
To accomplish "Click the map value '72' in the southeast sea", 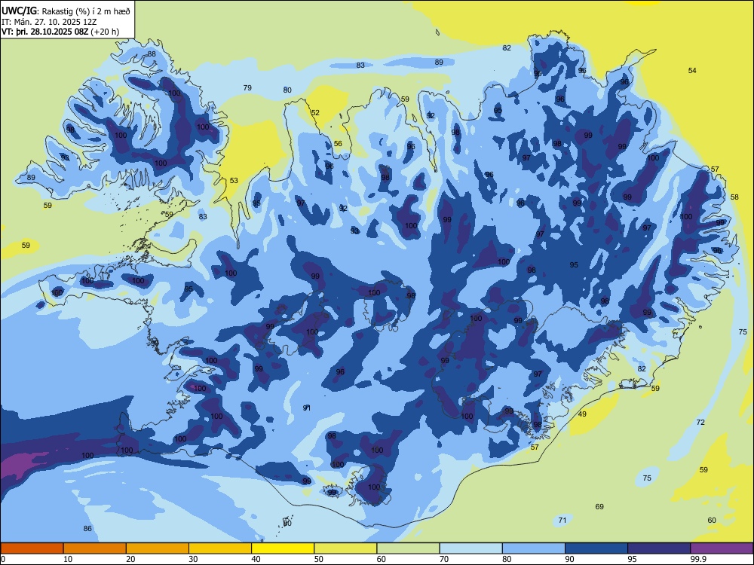I will (x=700, y=422).
